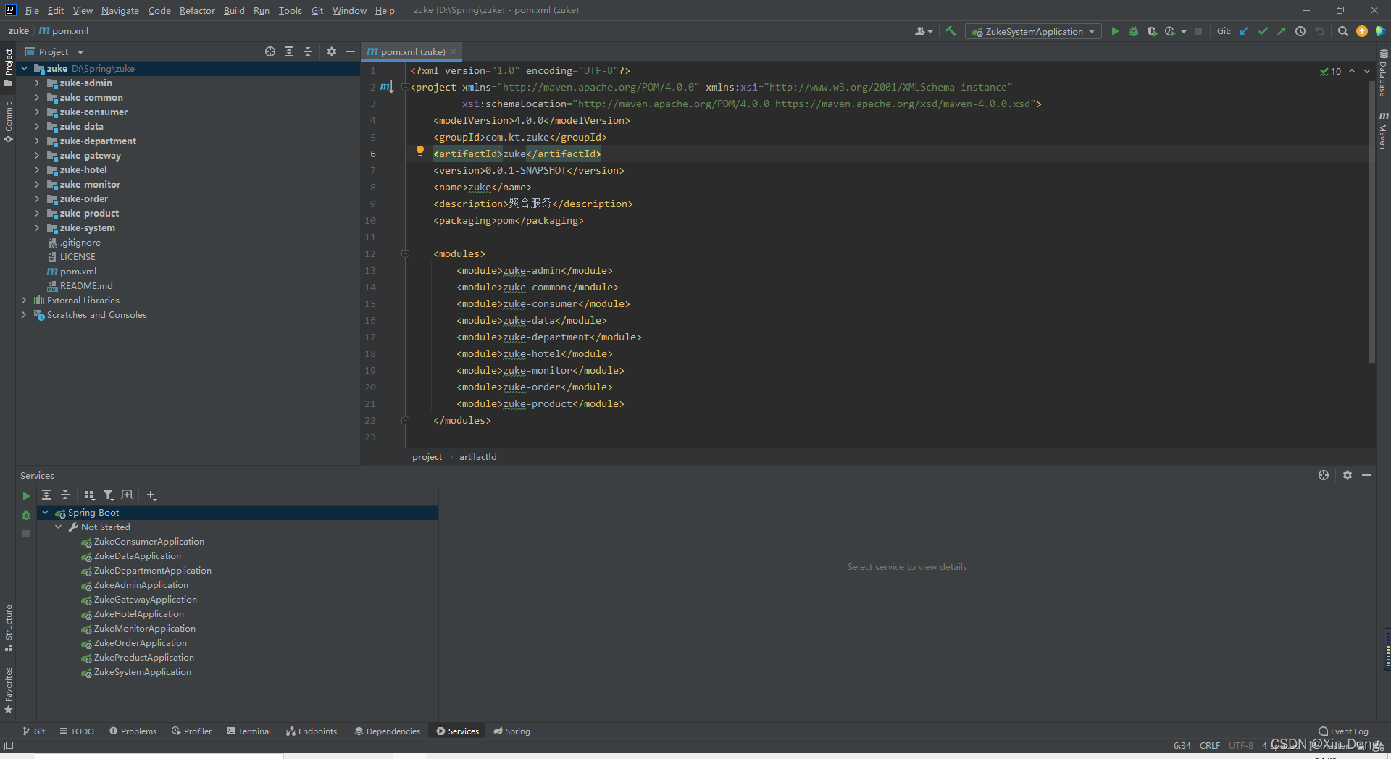
Task: Click the Profiler run icon in toolbar
Action: pyautogui.click(x=1170, y=31)
